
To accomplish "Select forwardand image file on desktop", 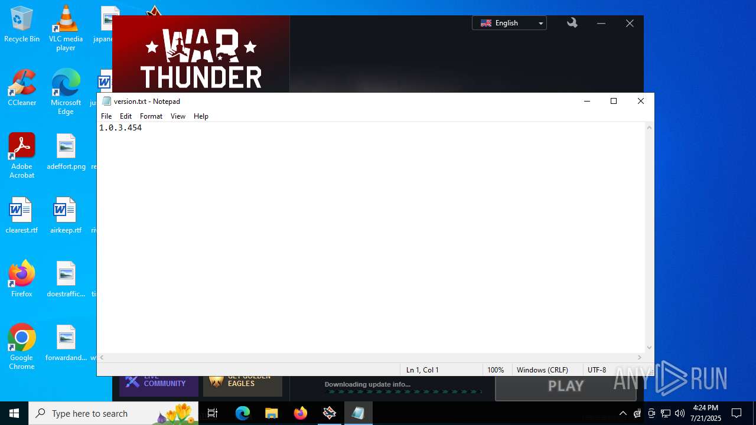I will point(66,343).
